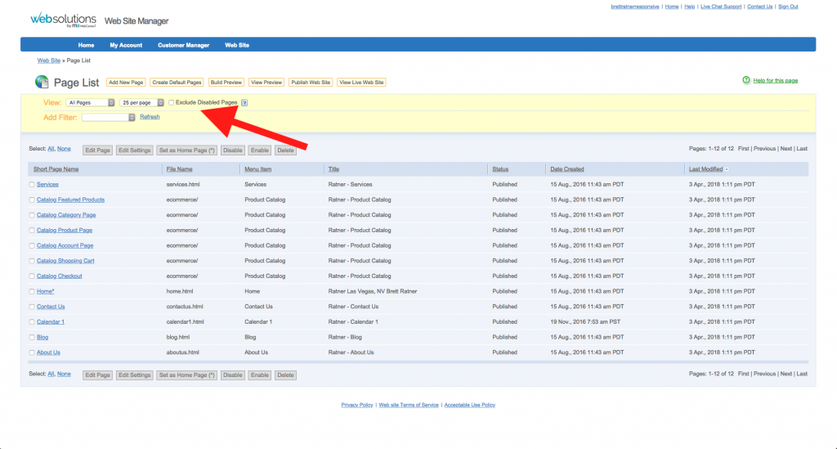The image size is (837, 449).
Task: Tick the Catalog Shopping Cart checkbox
Action: coord(32,261)
